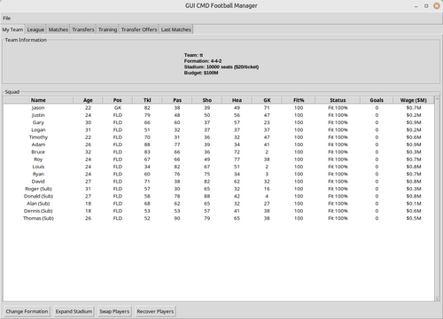This screenshot has width=443, height=319.
Task: Maximize the window with the titlebar icon
Action: (426, 6)
